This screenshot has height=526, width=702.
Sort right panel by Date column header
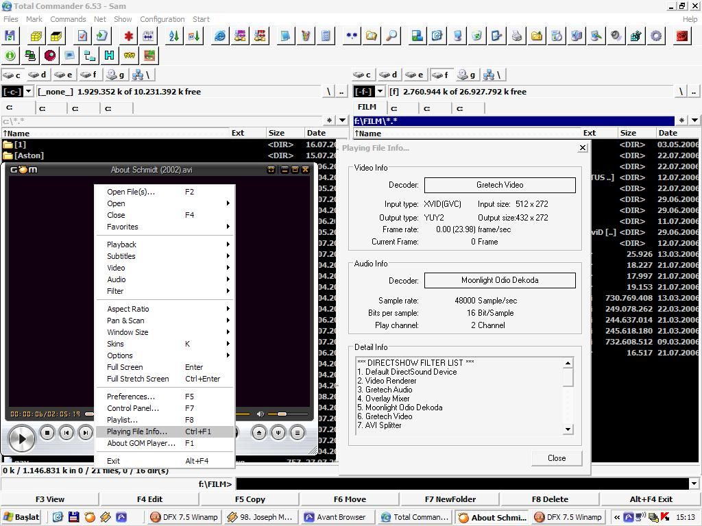click(678, 133)
